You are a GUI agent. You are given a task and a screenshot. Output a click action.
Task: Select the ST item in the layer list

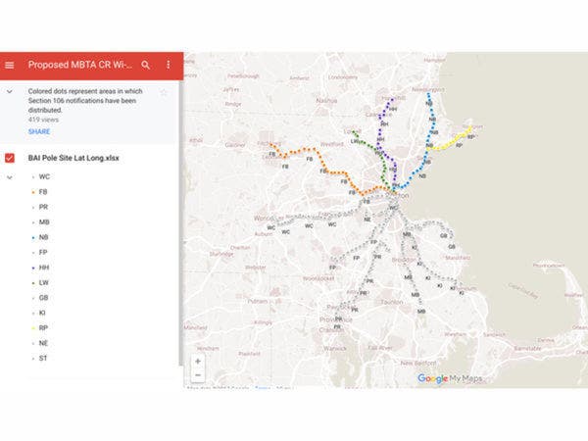tap(44, 358)
